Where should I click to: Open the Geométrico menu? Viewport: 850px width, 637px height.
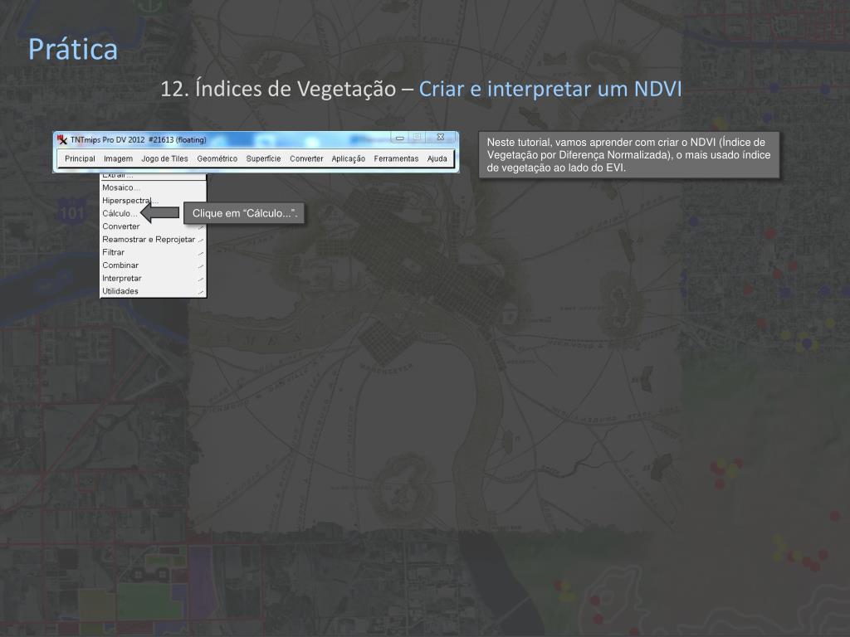point(217,158)
